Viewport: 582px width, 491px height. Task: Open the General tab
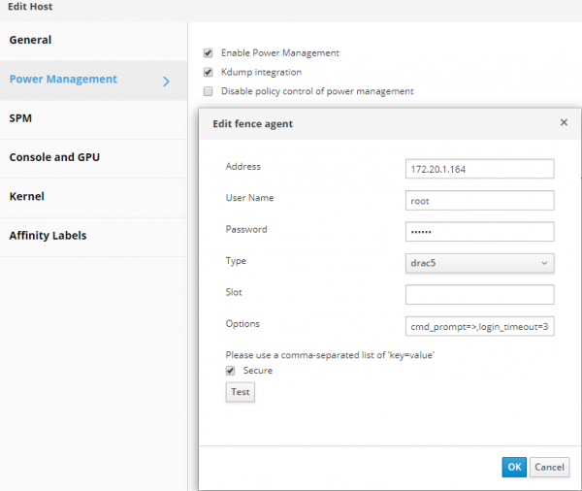pos(31,40)
